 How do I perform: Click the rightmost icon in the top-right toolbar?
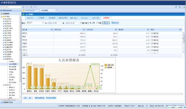click(184, 7)
